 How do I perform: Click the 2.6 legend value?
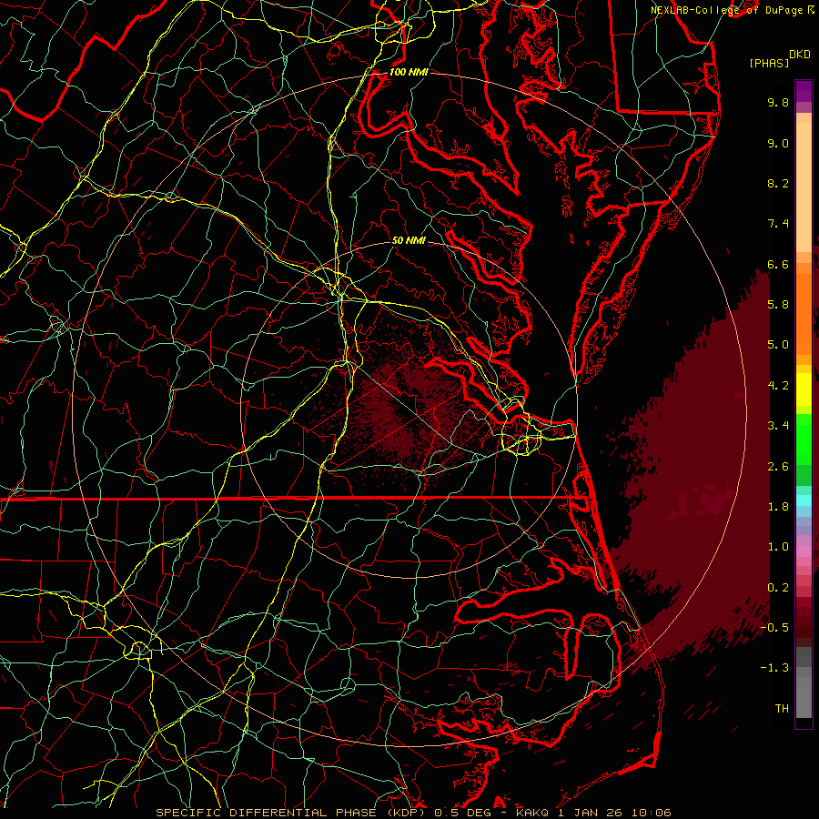778,467
